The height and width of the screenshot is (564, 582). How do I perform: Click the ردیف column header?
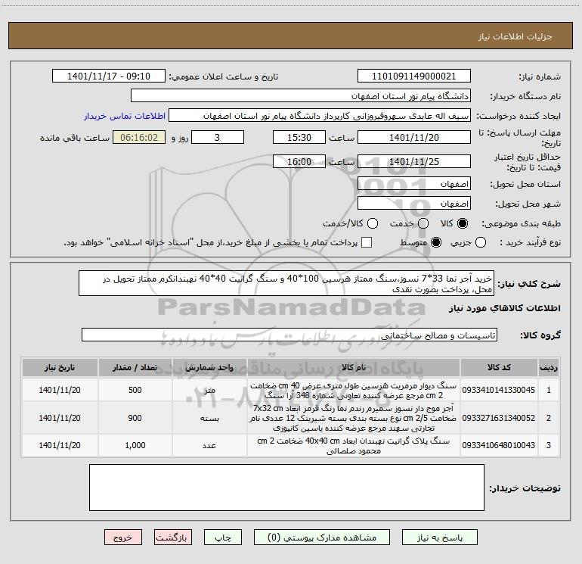548,367
